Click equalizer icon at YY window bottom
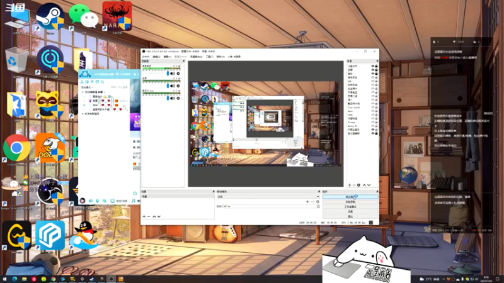This screenshot has width=504, height=283. [x=105, y=201]
